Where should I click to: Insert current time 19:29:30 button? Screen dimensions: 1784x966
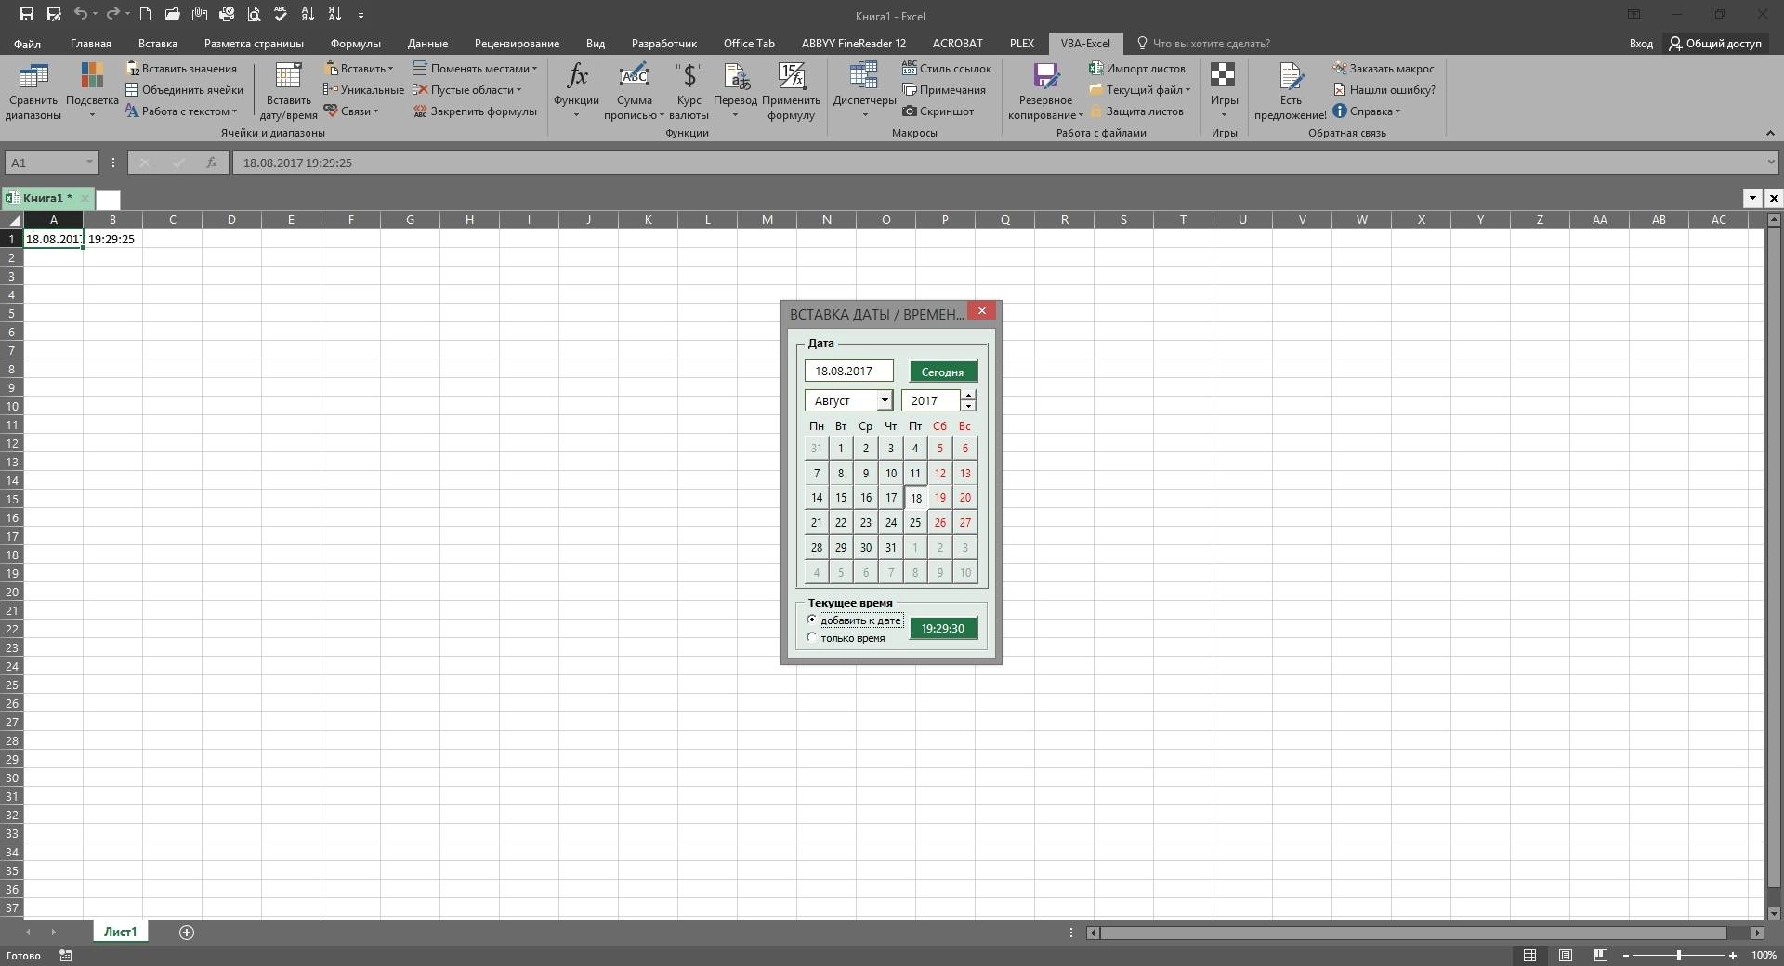943,628
